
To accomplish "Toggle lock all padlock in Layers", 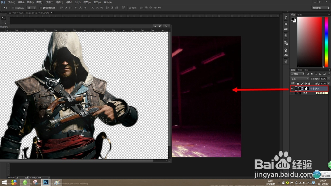I will coord(309,84).
